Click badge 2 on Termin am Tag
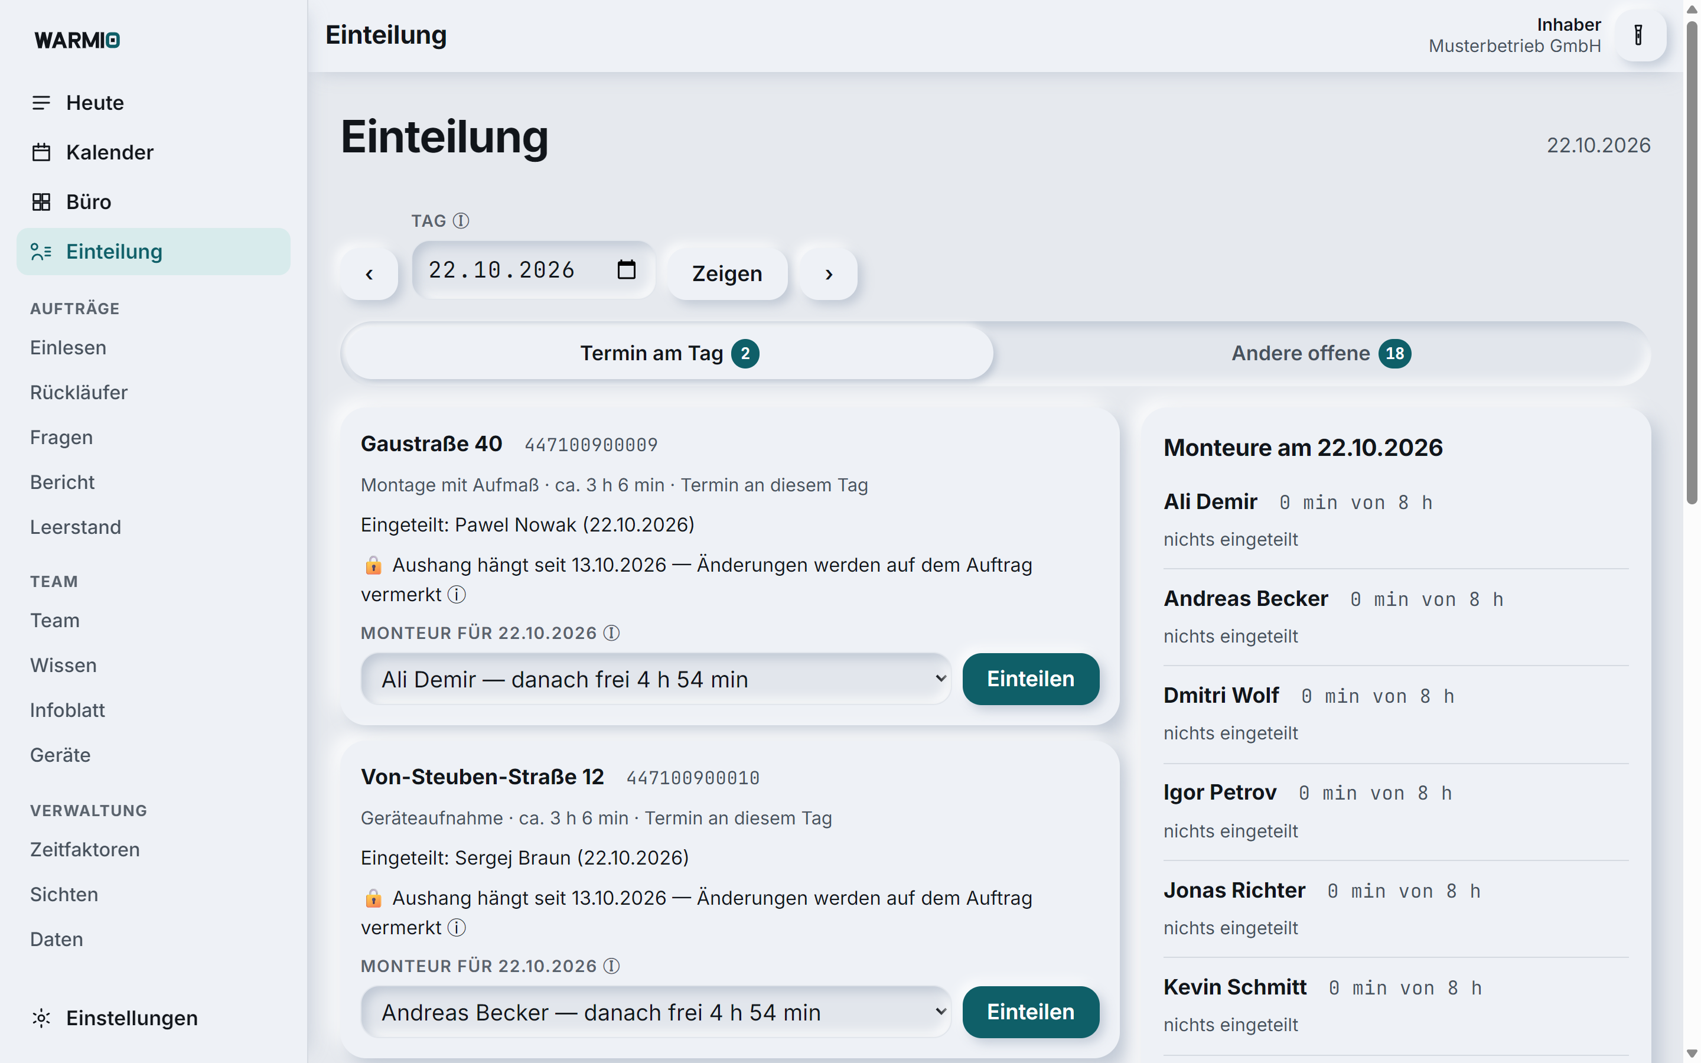1701x1063 pixels. coord(745,353)
